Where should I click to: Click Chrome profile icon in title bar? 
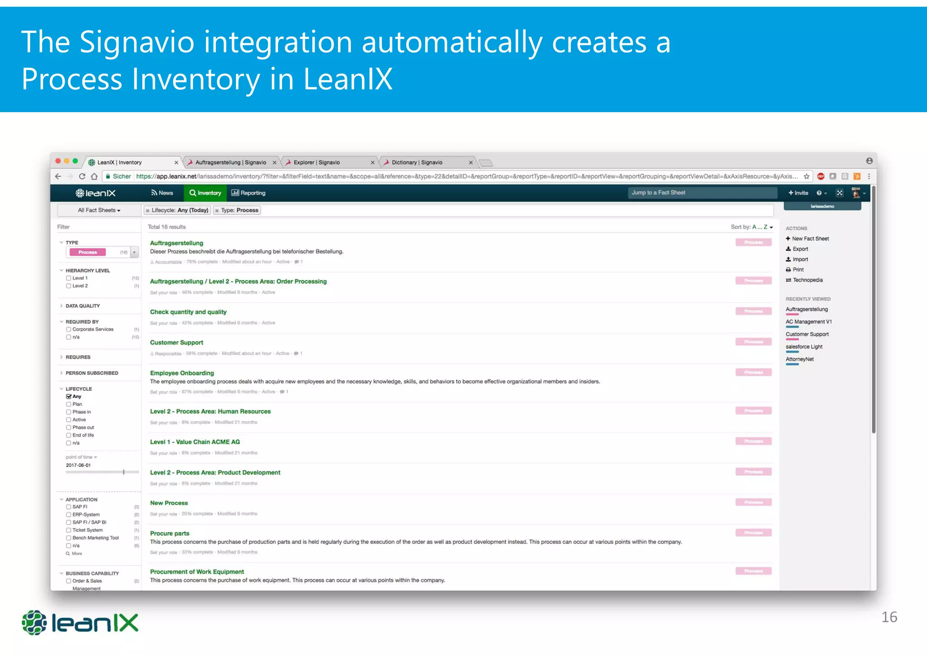click(x=870, y=161)
